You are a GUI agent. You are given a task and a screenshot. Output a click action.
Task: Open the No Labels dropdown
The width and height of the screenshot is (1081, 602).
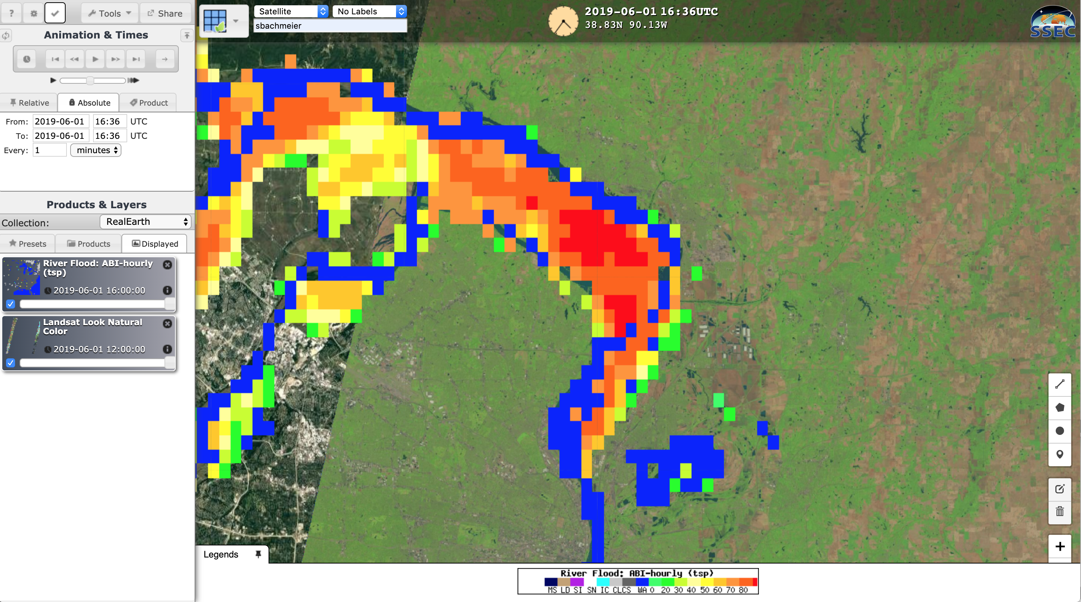point(369,11)
